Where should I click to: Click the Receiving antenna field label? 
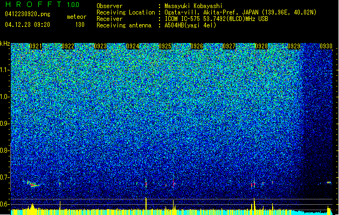[x=124, y=25]
